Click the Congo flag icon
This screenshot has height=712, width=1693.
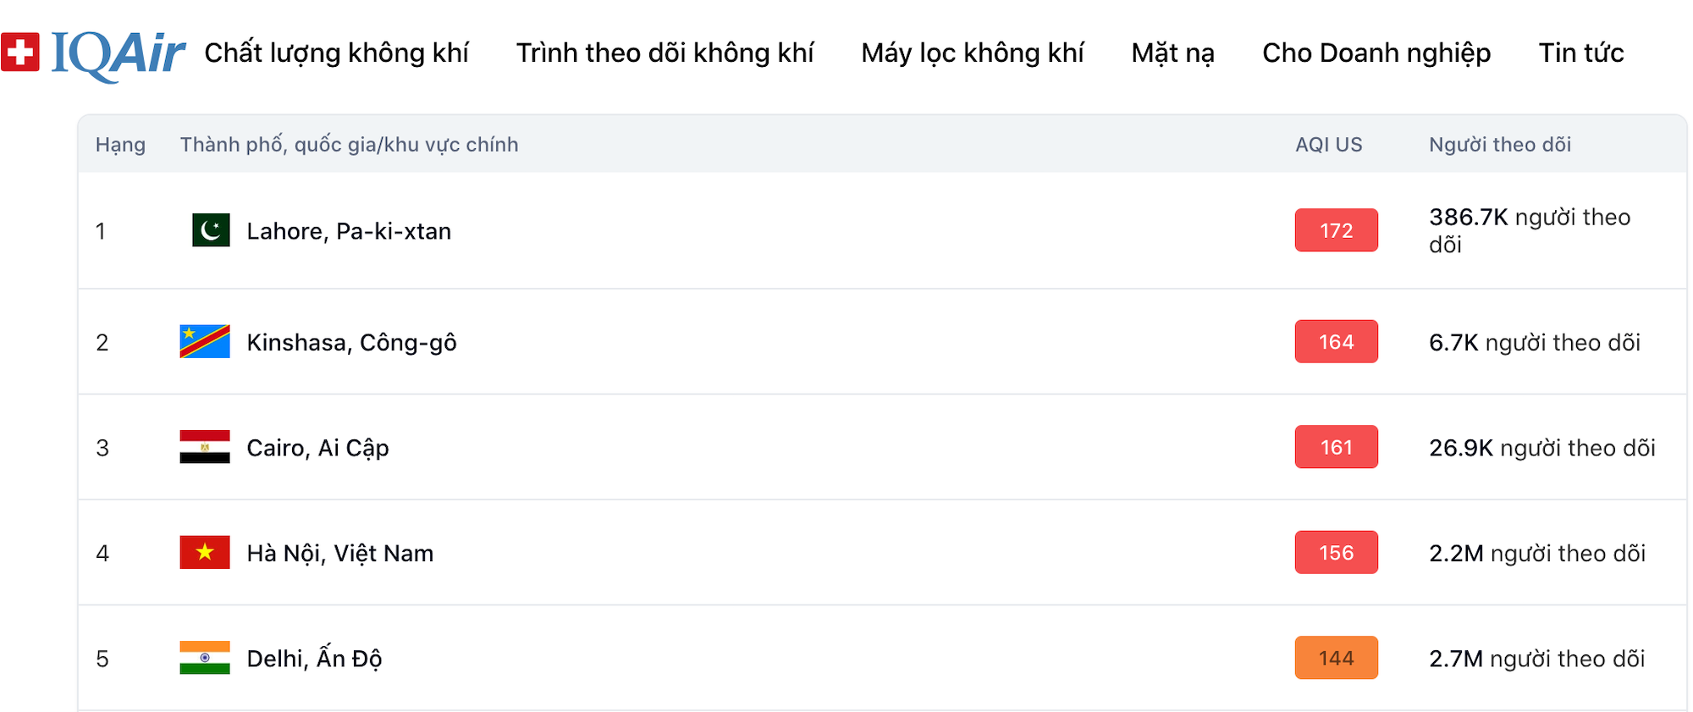pyautogui.click(x=205, y=342)
